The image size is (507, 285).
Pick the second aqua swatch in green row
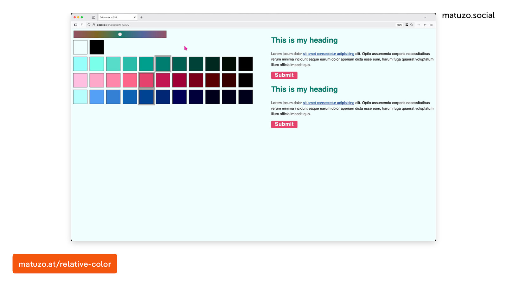97,64
